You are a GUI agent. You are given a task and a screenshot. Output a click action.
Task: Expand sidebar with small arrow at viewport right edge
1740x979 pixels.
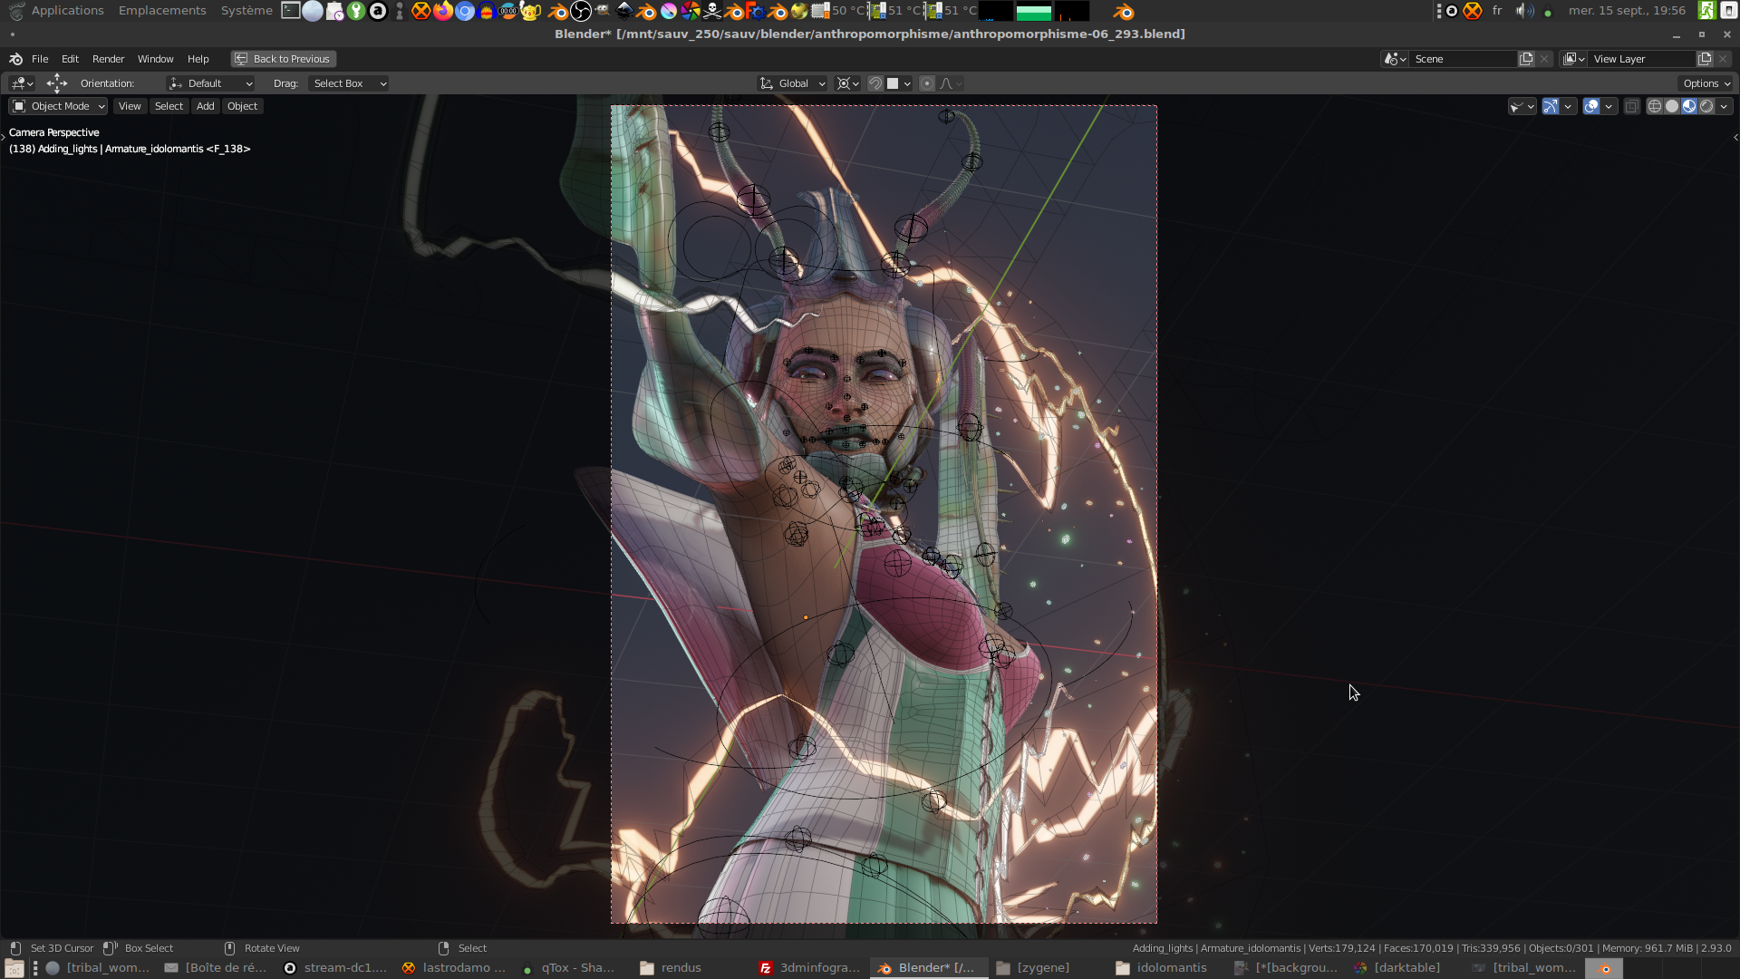coord(1735,138)
